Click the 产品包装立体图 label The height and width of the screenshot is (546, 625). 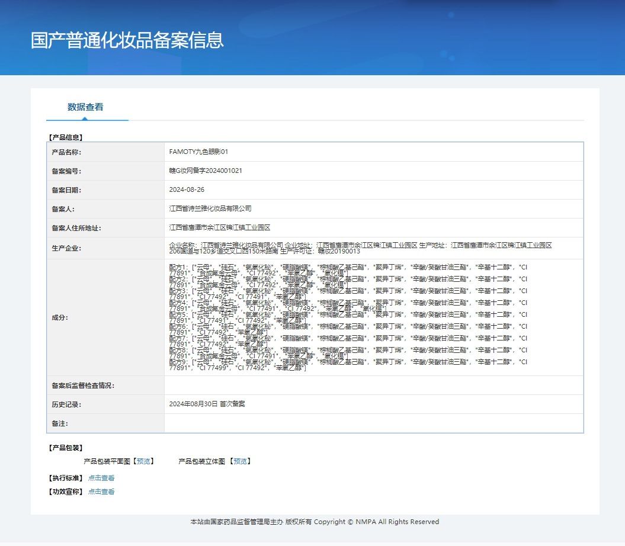tap(201, 461)
